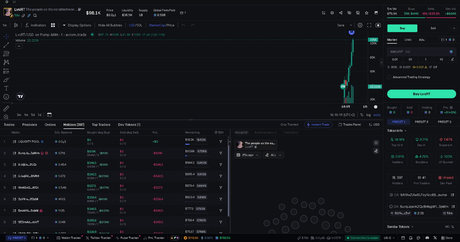The image size is (460, 242).
Task: Open Display Options dropdown
Action: tap(77, 25)
